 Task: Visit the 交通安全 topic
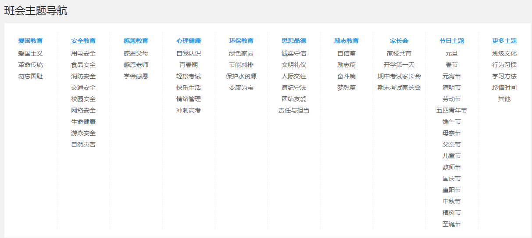(x=83, y=87)
